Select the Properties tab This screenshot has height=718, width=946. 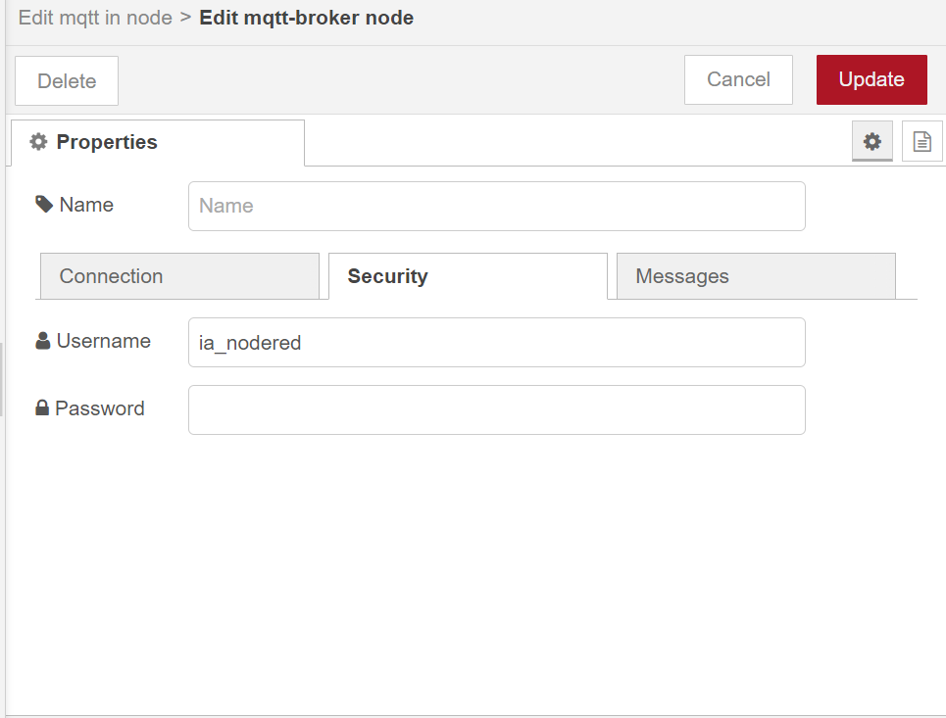pos(157,142)
